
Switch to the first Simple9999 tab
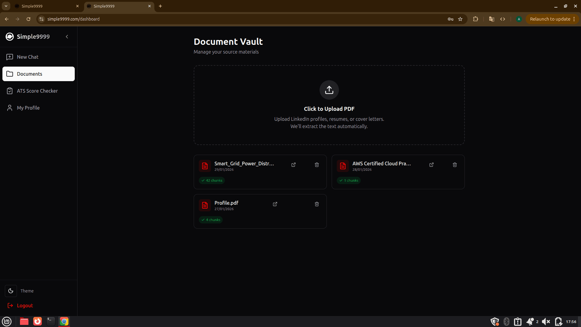point(45,6)
